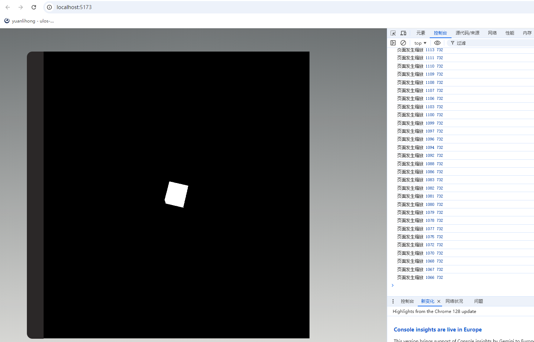Create a live expression with the eye icon

pyautogui.click(x=437, y=43)
